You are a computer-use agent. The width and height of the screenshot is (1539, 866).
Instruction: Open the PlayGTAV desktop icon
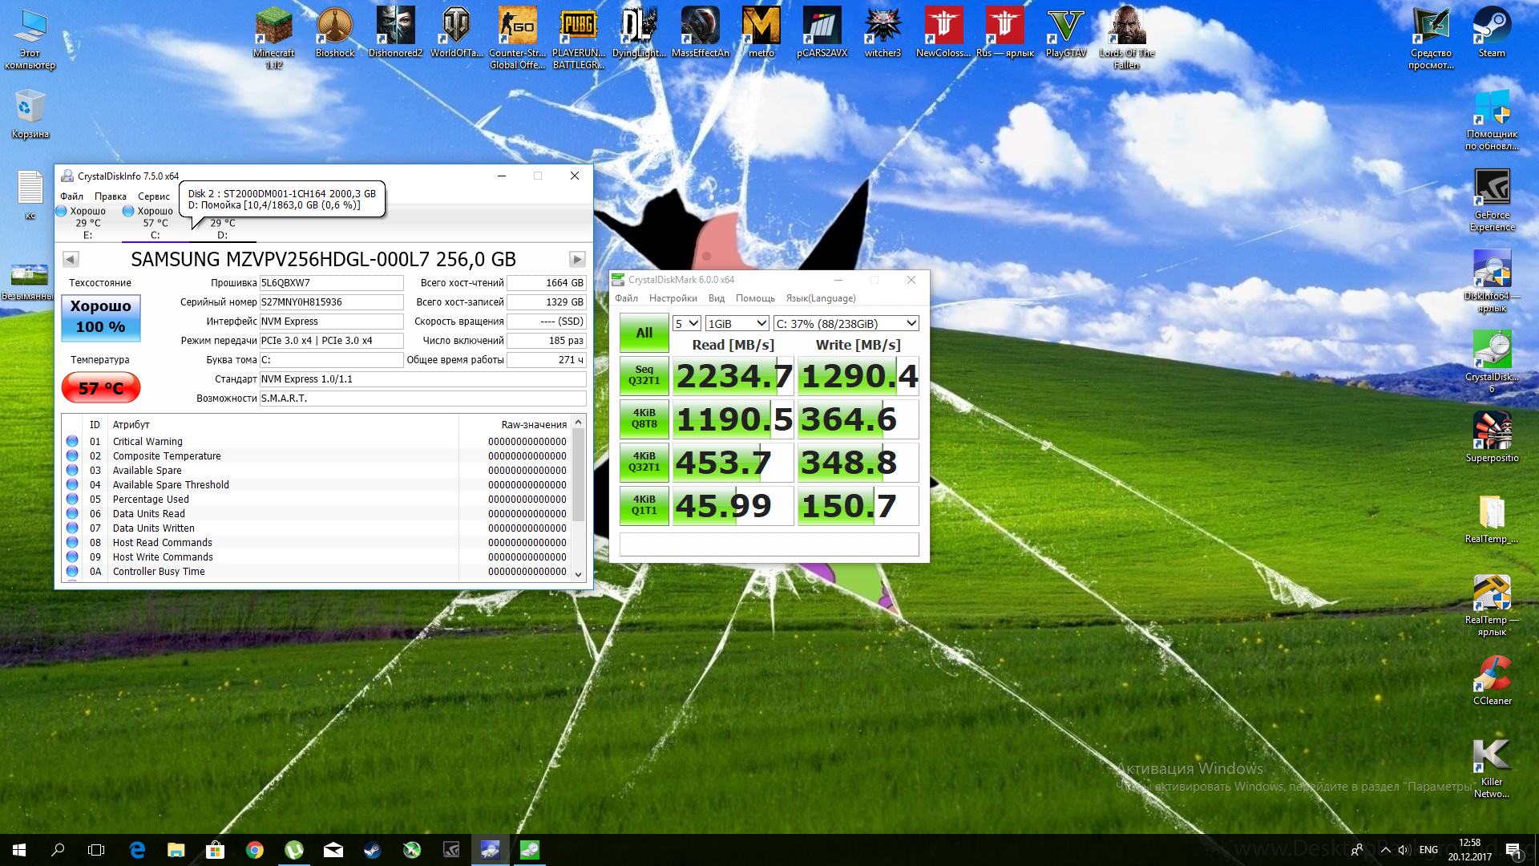1065,32
